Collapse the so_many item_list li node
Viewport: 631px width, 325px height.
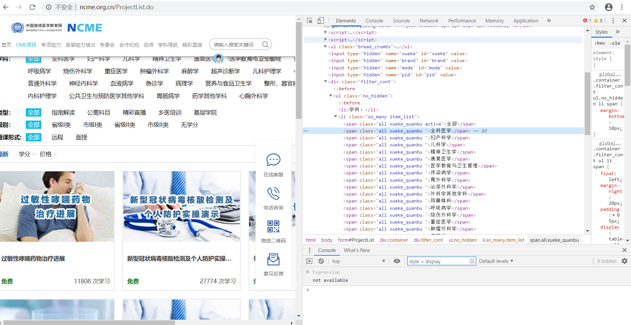pyautogui.click(x=336, y=116)
